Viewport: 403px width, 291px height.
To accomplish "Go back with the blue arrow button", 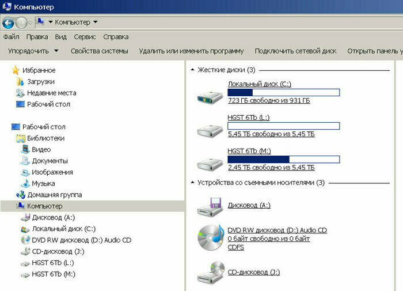I will [8, 23].
